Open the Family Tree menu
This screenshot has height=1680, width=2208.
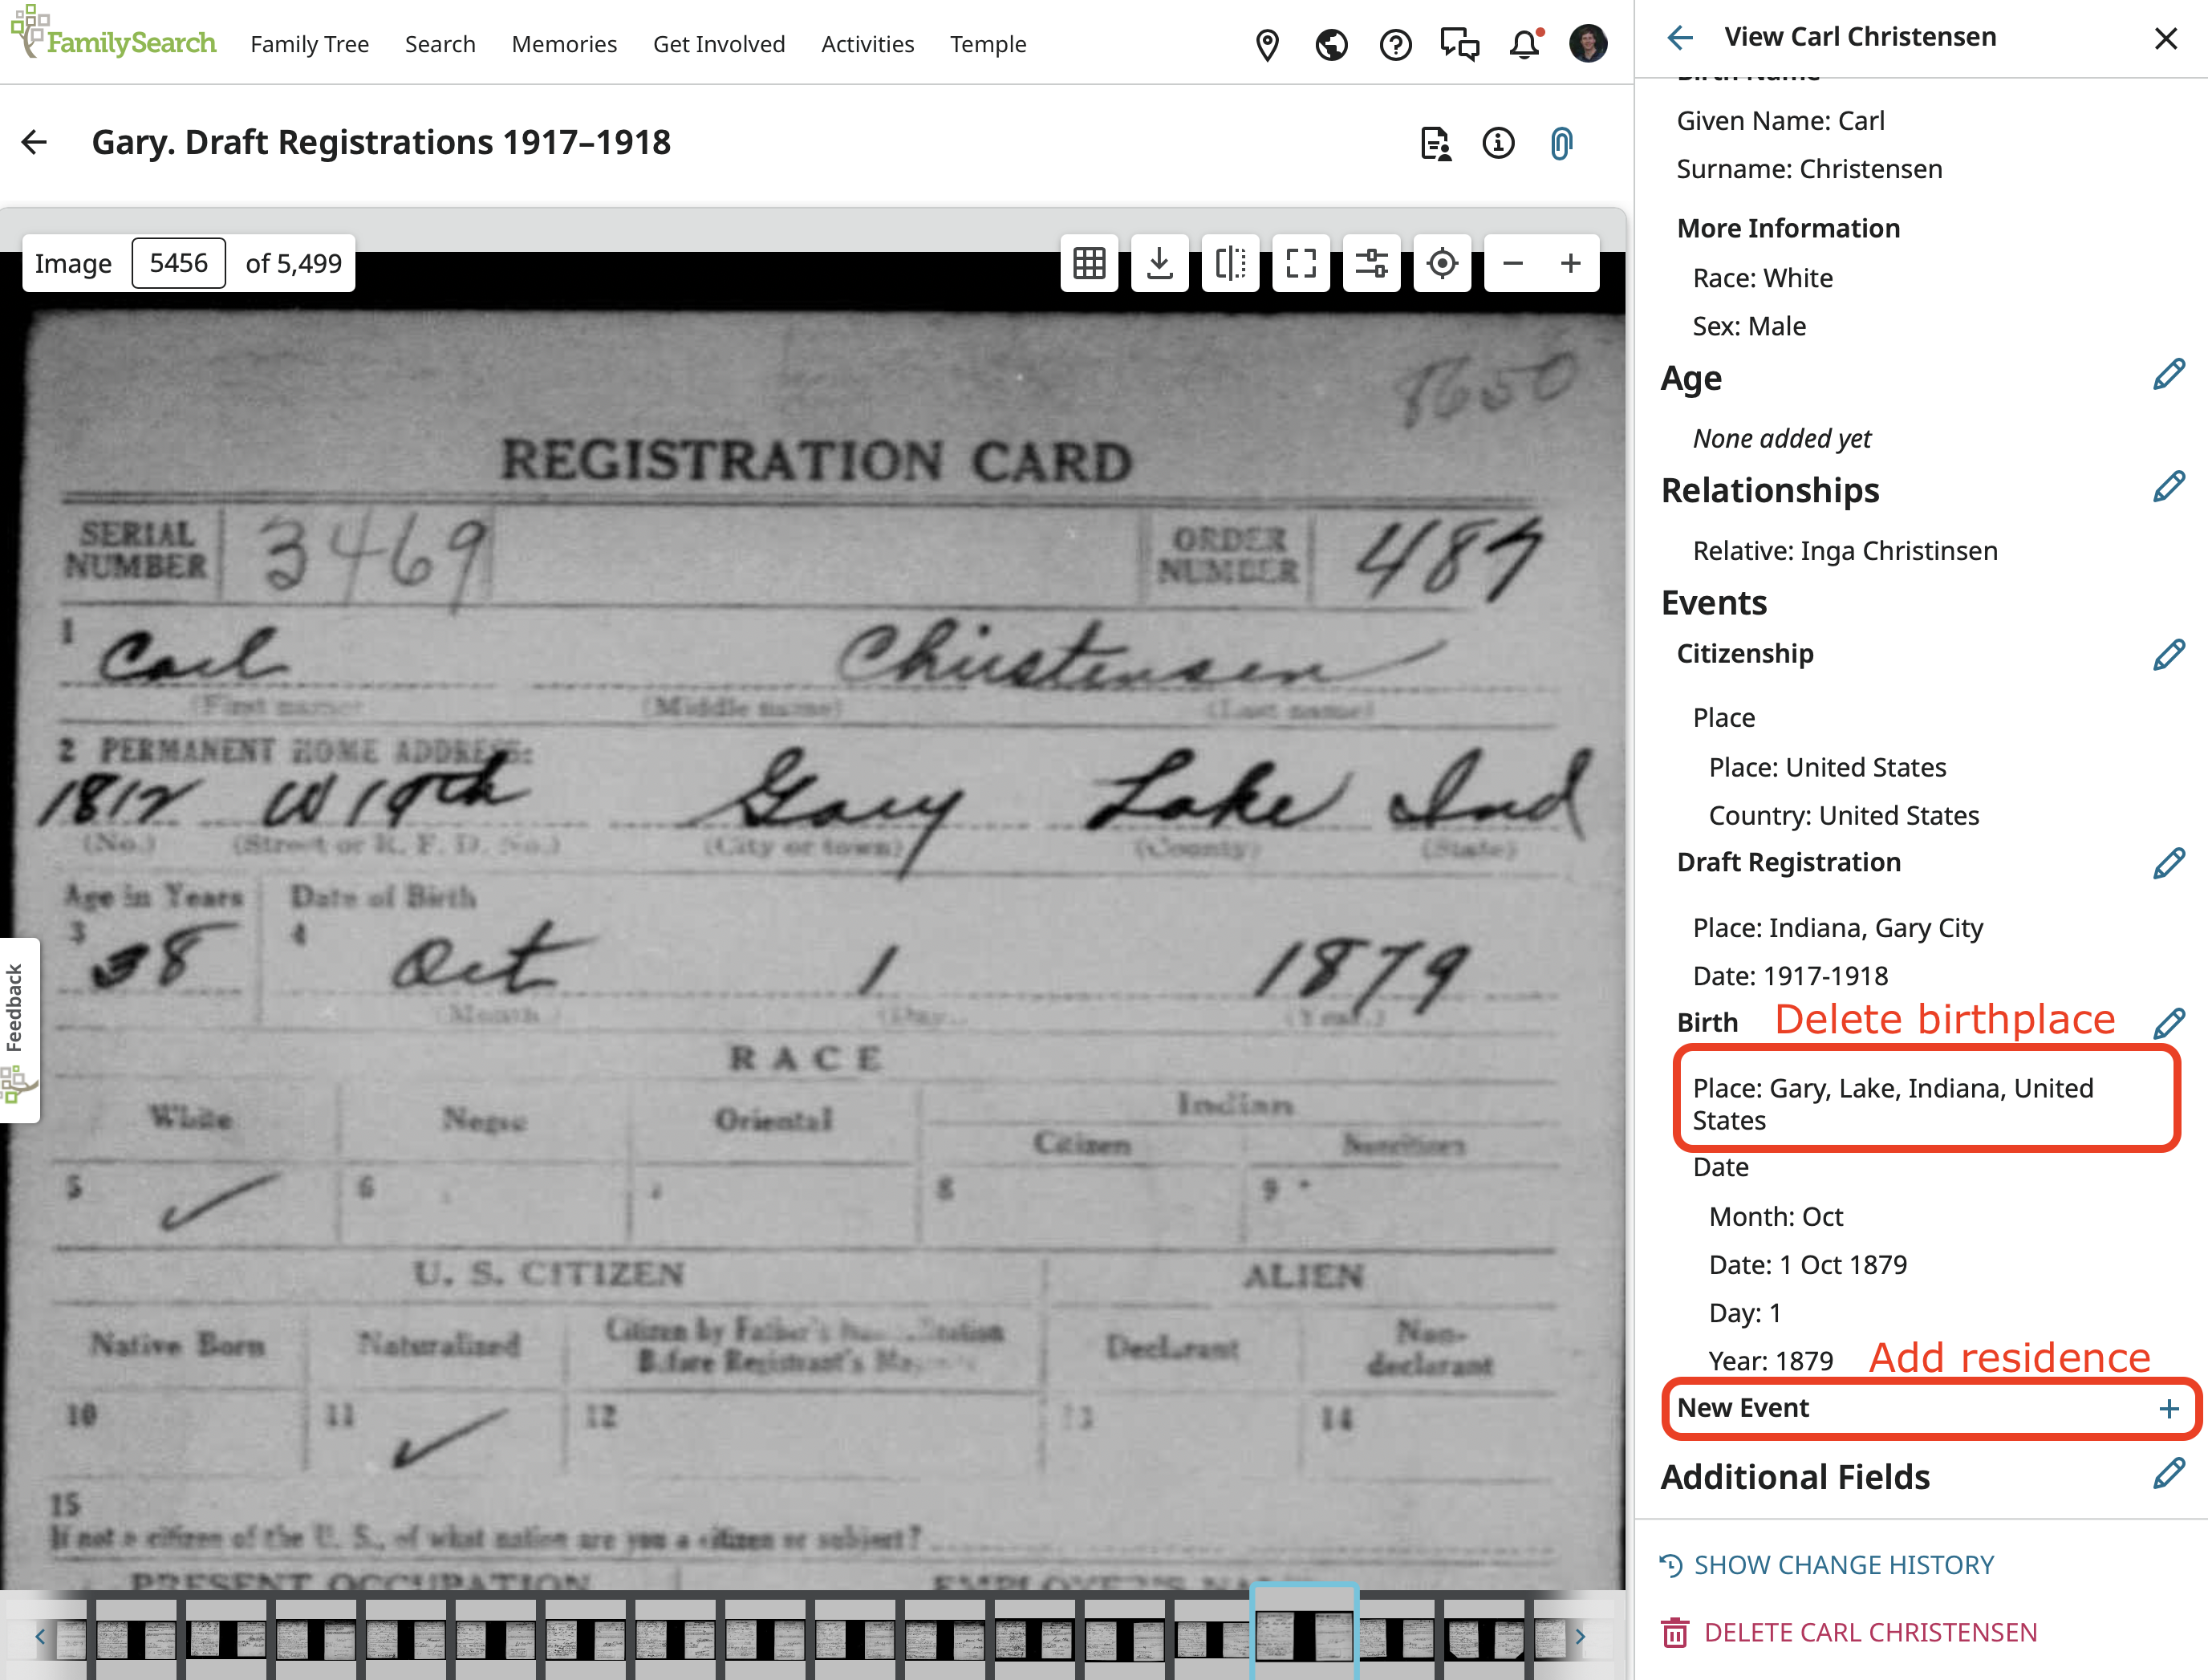pyautogui.click(x=310, y=44)
